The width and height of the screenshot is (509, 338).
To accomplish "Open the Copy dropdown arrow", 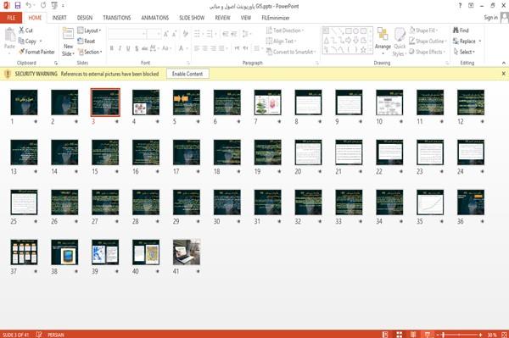I will pyautogui.click(x=41, y=42).
